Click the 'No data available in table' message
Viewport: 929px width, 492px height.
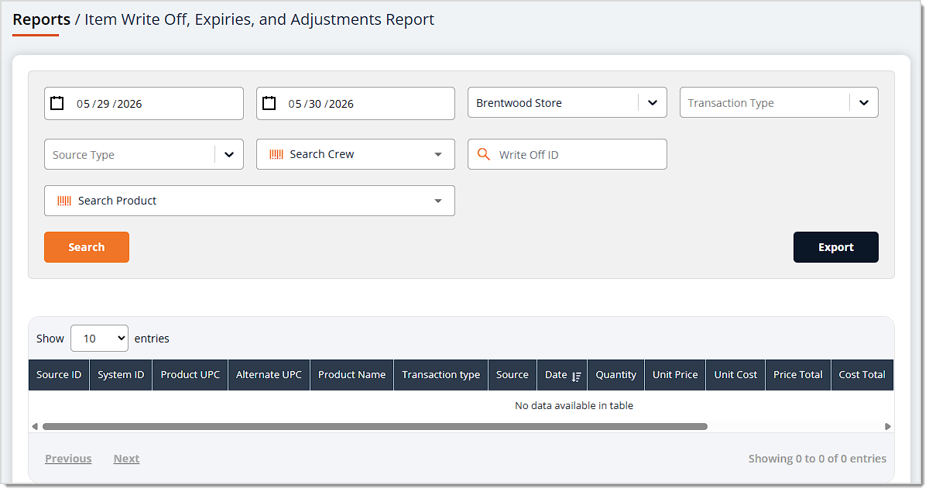[x=574, y=405]
